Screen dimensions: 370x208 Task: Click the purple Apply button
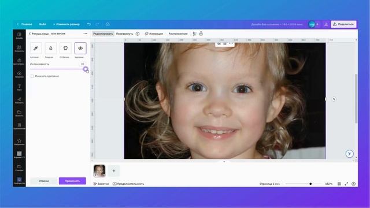[72, 181]
